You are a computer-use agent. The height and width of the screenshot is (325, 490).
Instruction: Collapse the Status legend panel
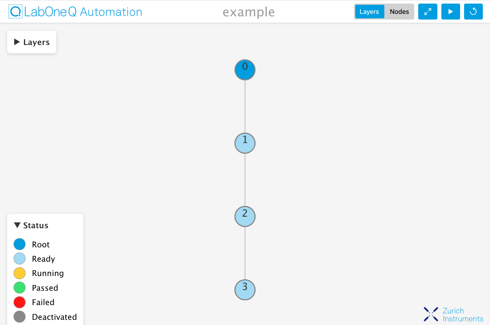click(17, 225)
